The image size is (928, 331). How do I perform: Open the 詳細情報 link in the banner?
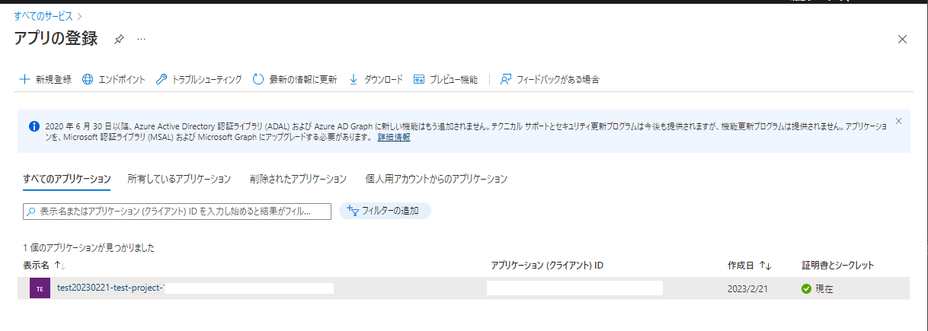[x=394, y=137]
